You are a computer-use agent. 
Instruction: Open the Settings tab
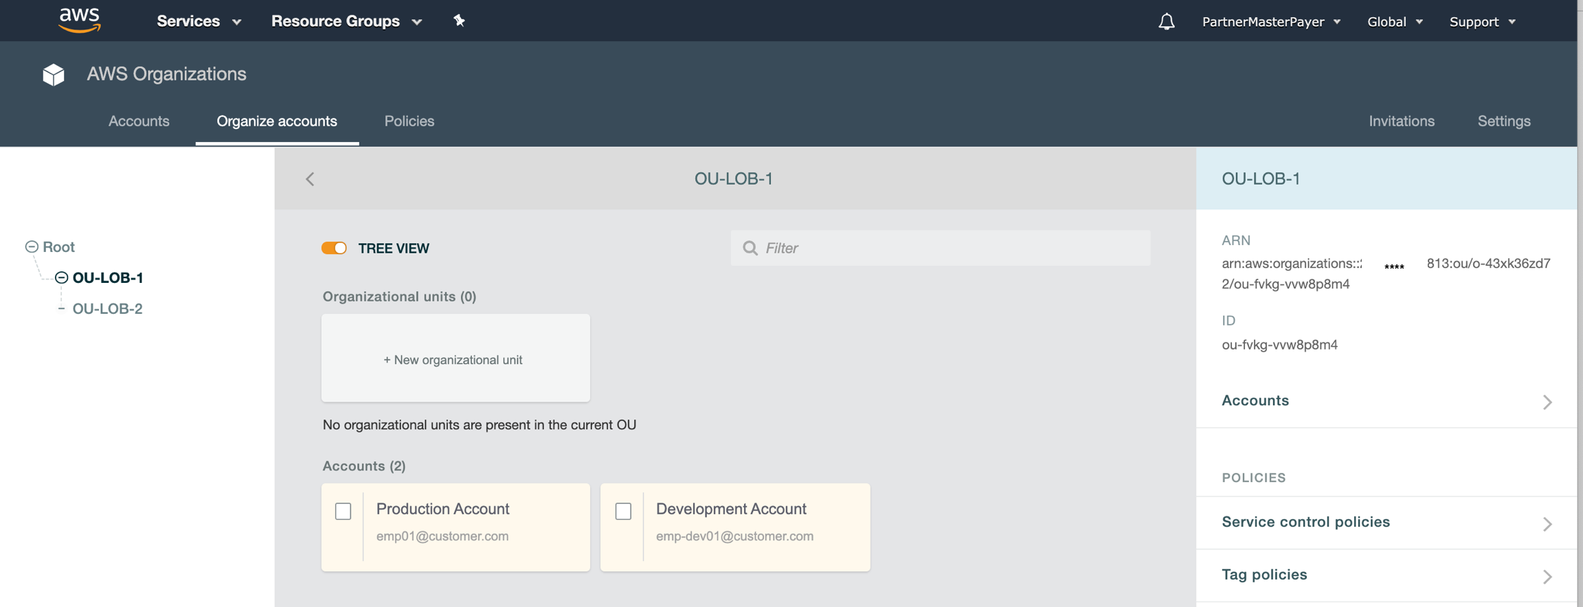point(1504,121)
